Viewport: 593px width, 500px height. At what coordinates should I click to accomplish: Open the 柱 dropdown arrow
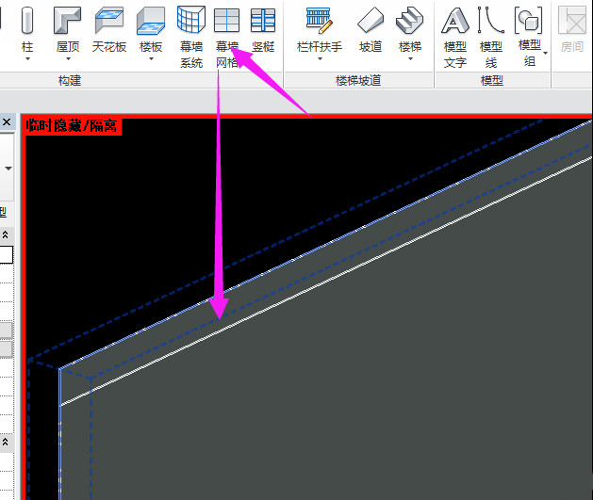click(x=27, y=59)
